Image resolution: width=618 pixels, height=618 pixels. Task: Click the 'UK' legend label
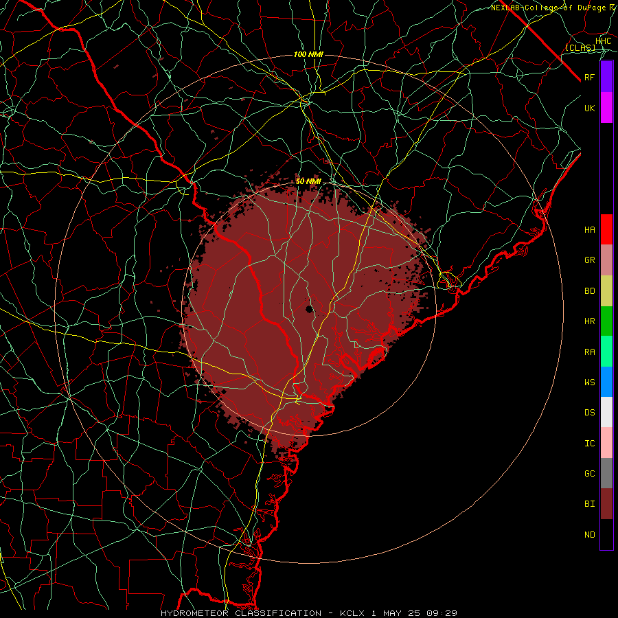coord(590,108)
